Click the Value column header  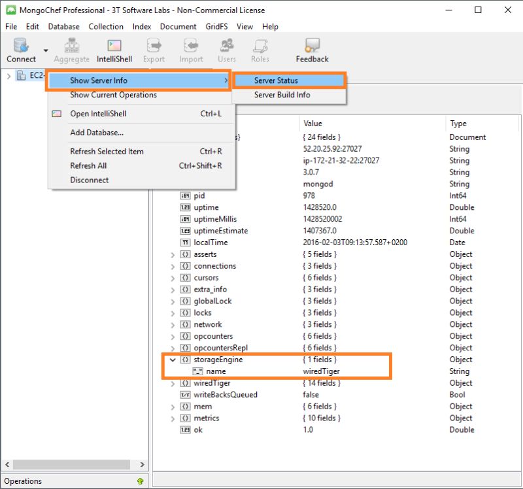pos(372,124)
